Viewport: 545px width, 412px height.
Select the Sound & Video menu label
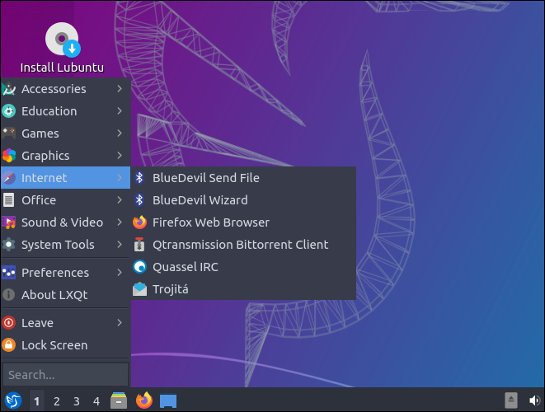(x=62, y=222)
